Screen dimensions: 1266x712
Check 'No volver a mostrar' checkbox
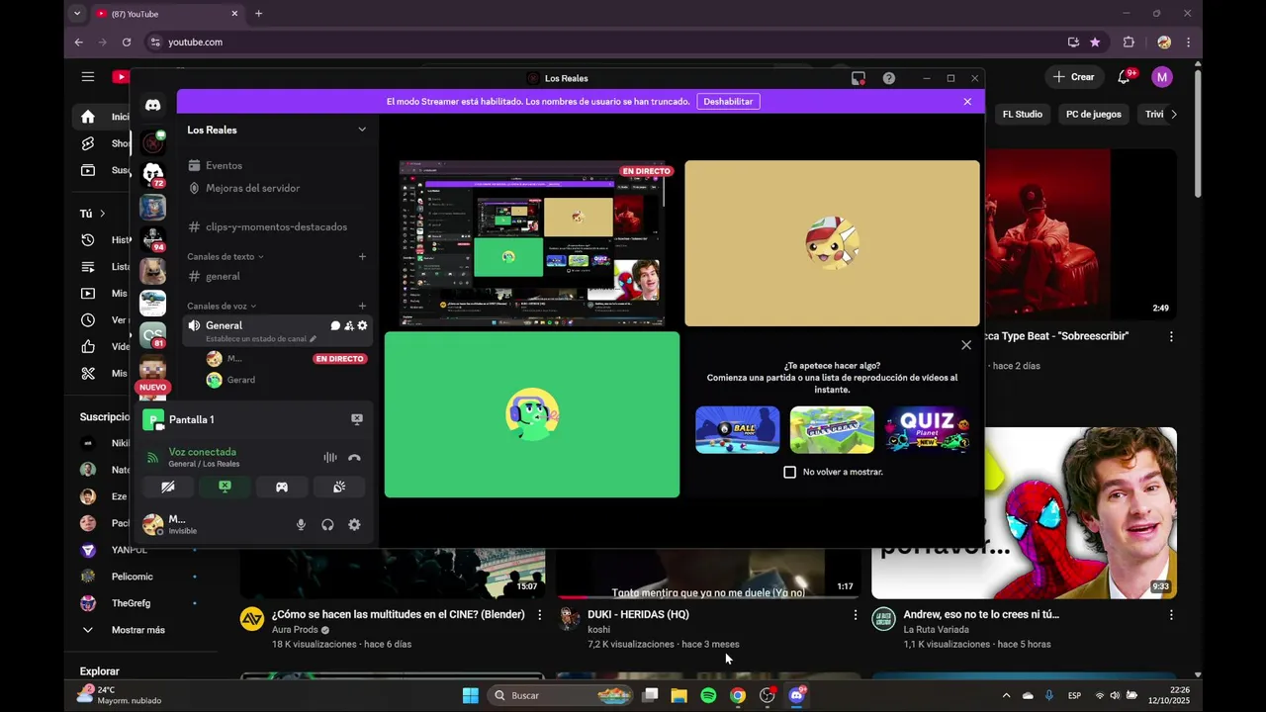pos(789,472)
